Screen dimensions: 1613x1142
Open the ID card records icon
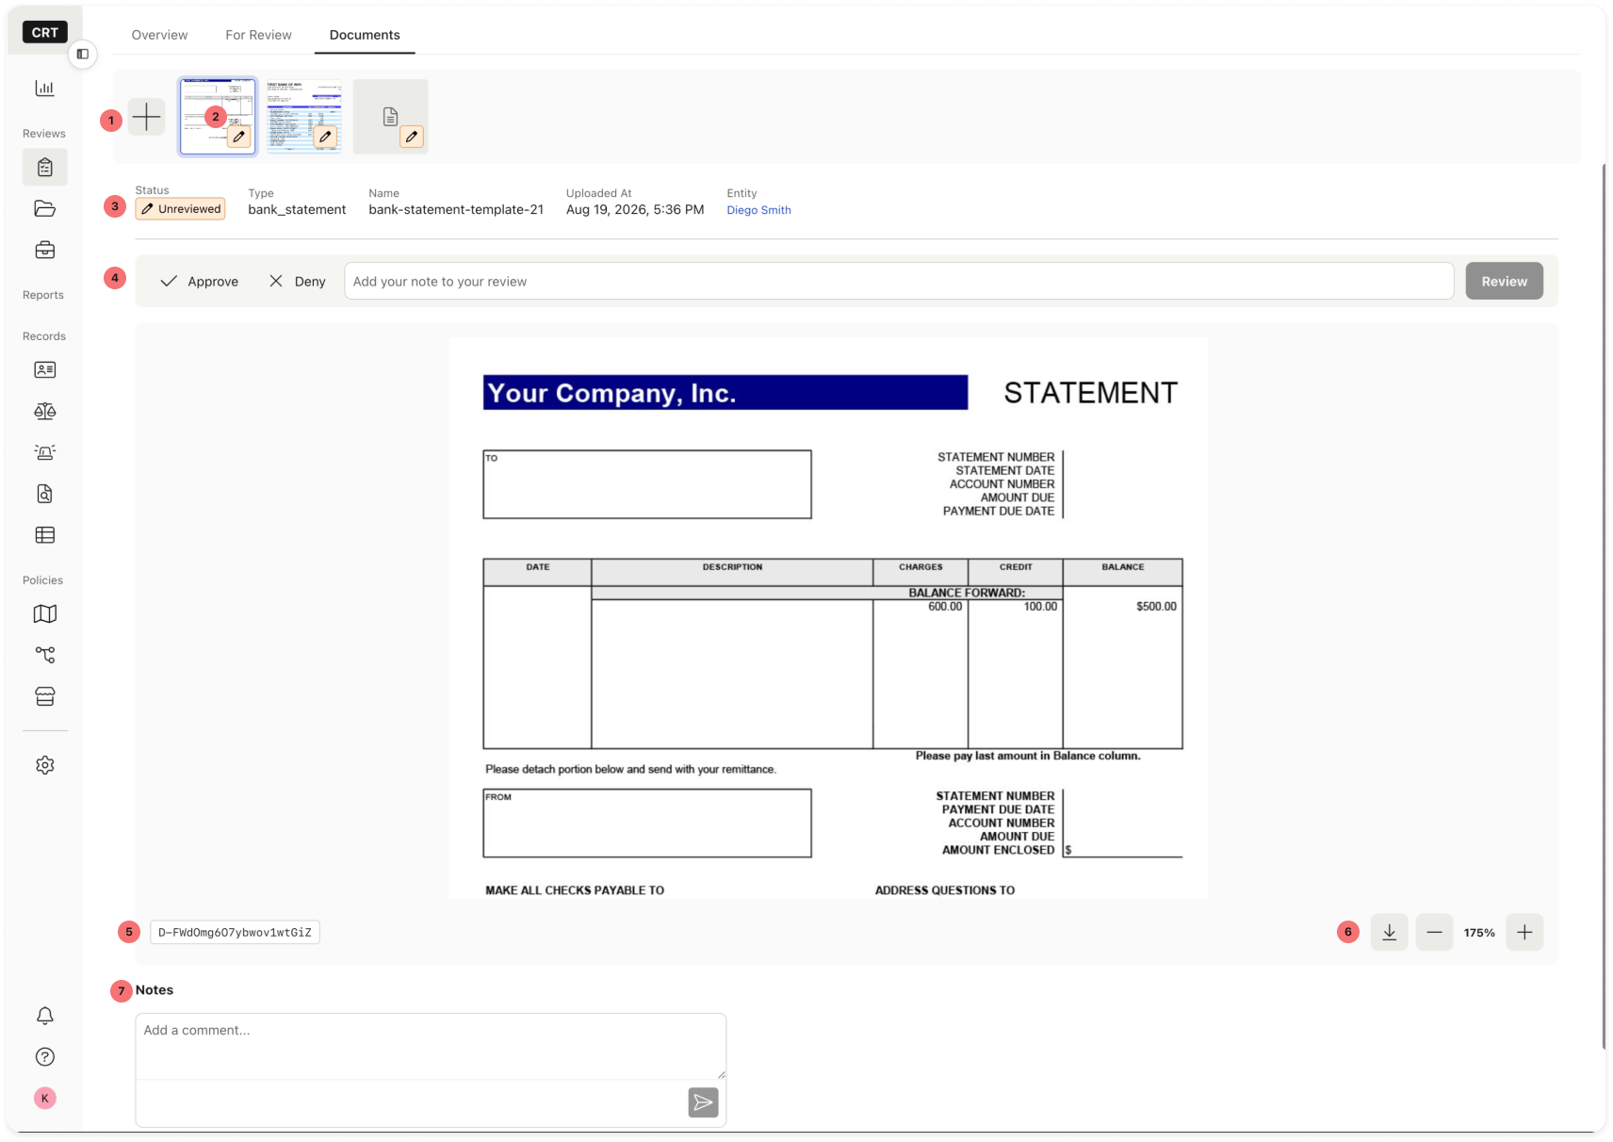44,370
